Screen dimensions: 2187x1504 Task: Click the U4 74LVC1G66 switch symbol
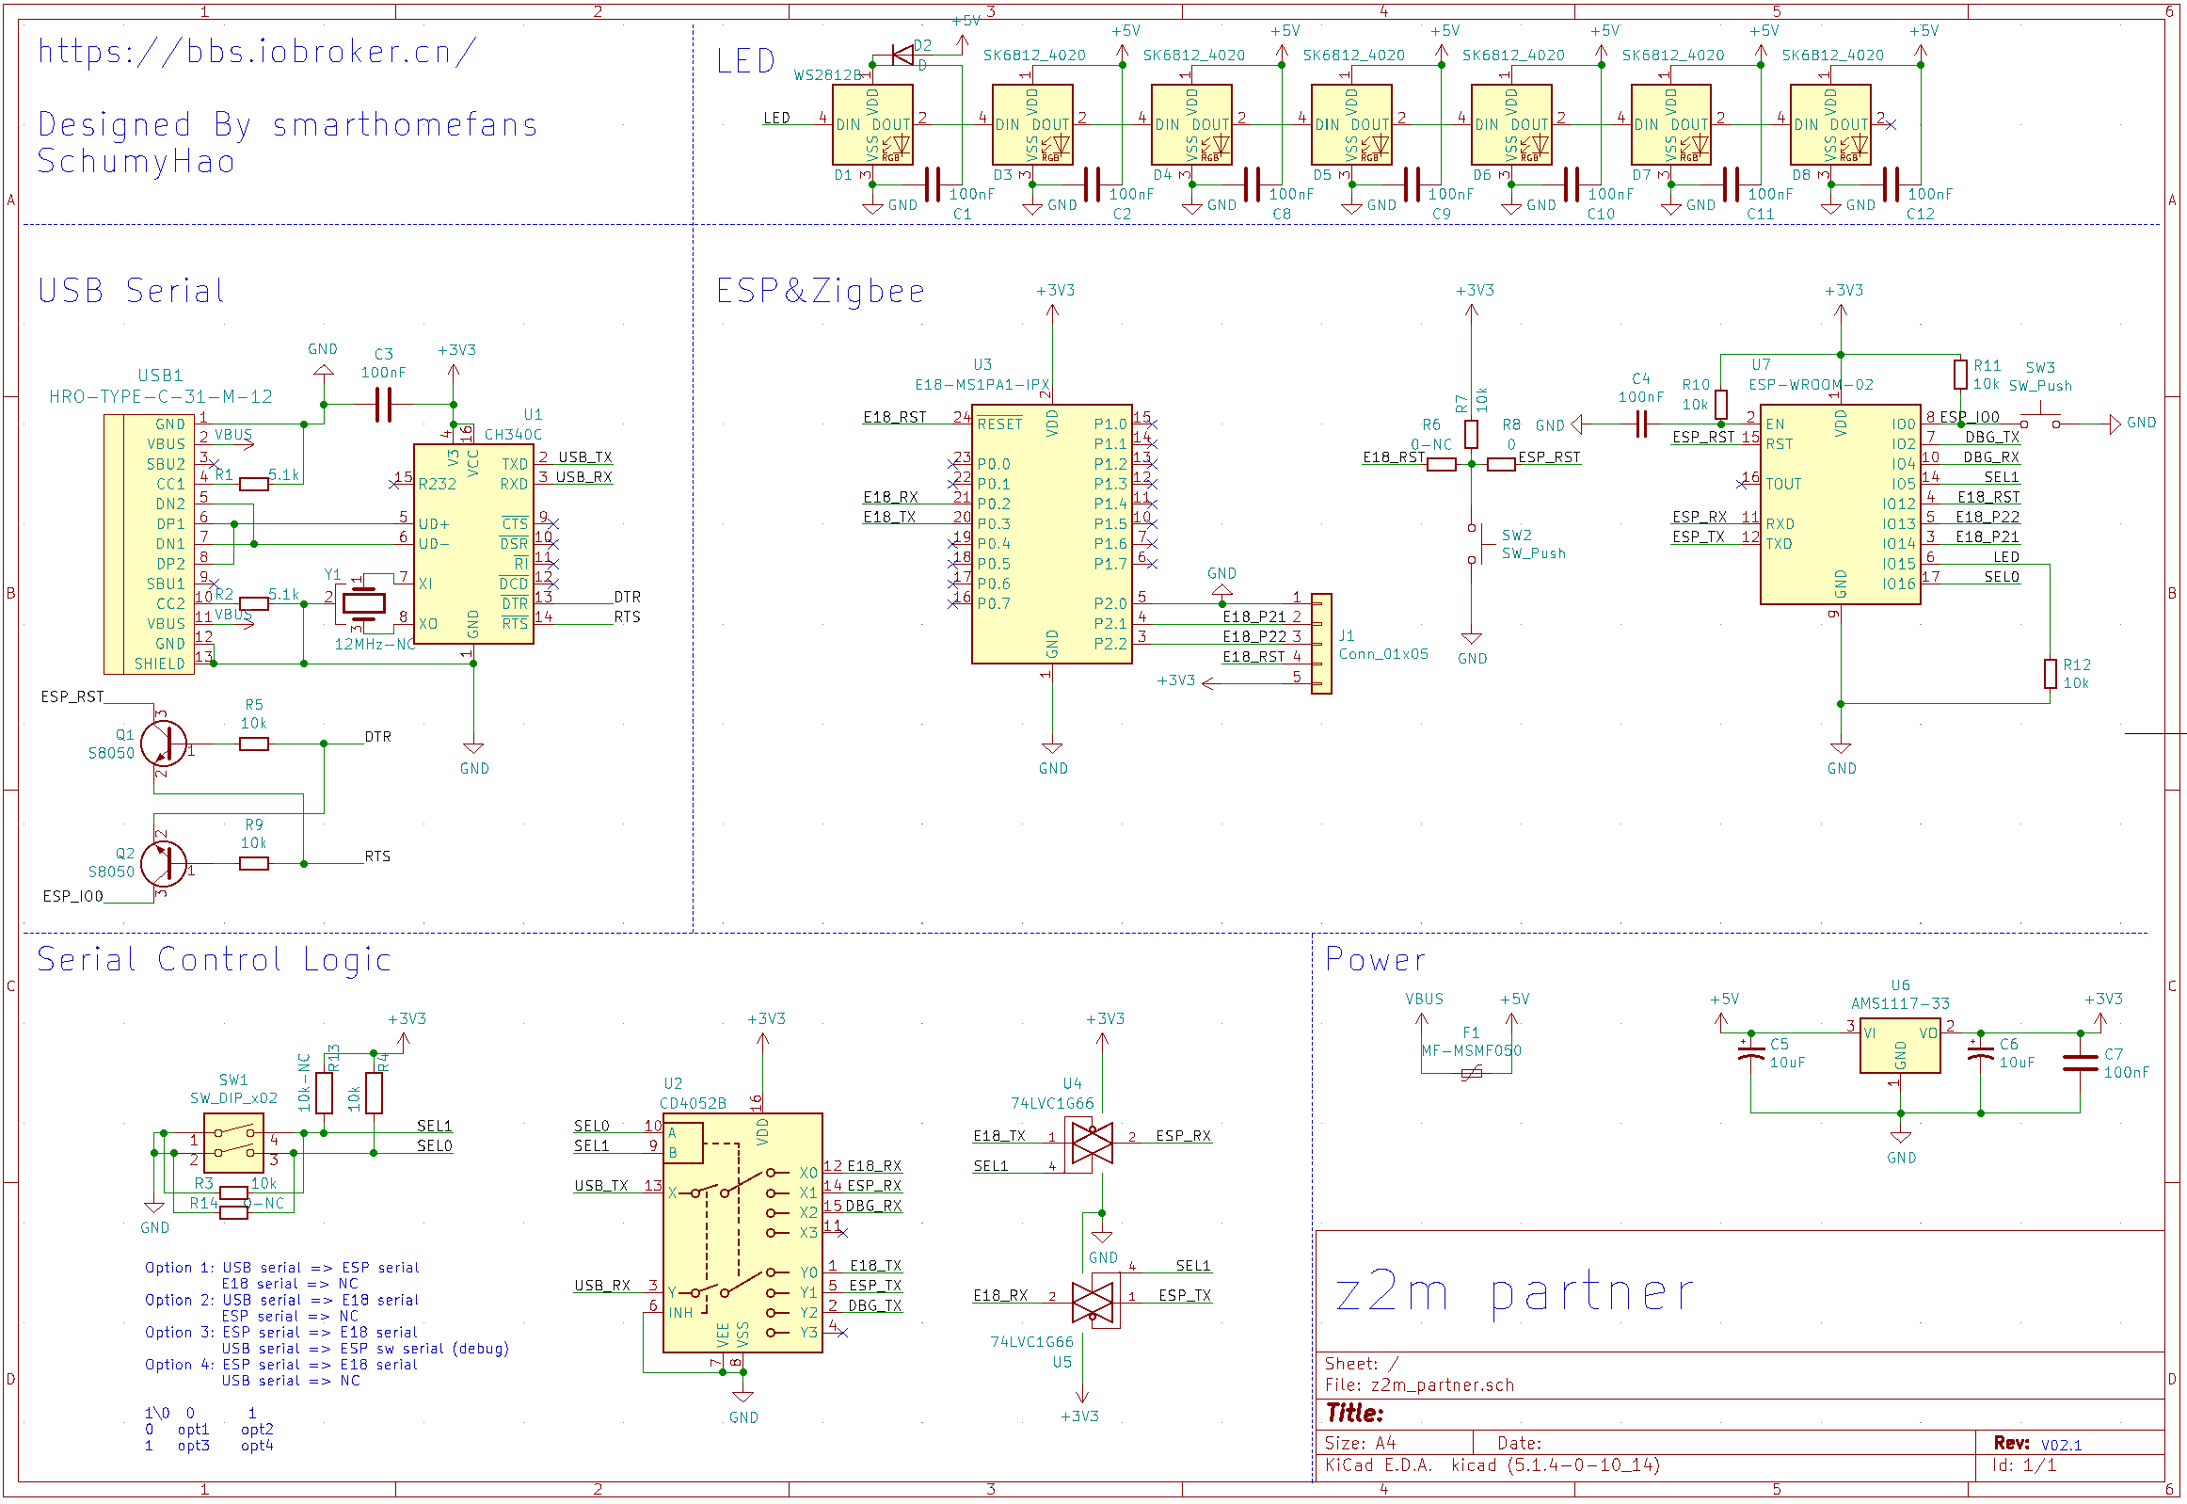point(1092,1144)
